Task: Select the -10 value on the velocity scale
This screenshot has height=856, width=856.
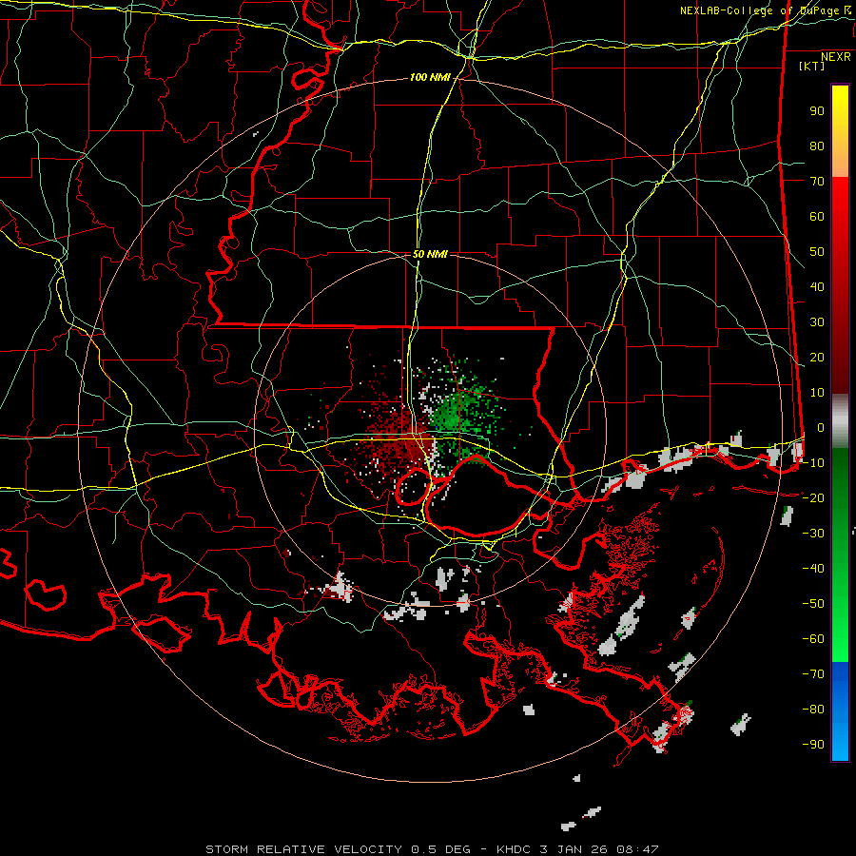Action: pos(813,463)
